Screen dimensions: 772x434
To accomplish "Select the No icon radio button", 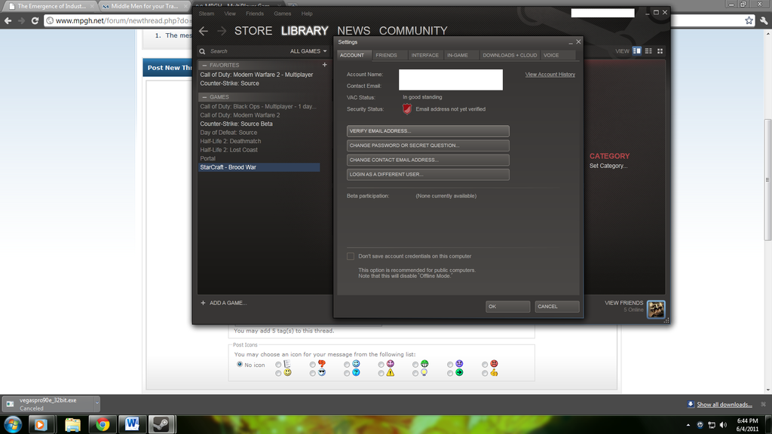I will coord(240,364).
